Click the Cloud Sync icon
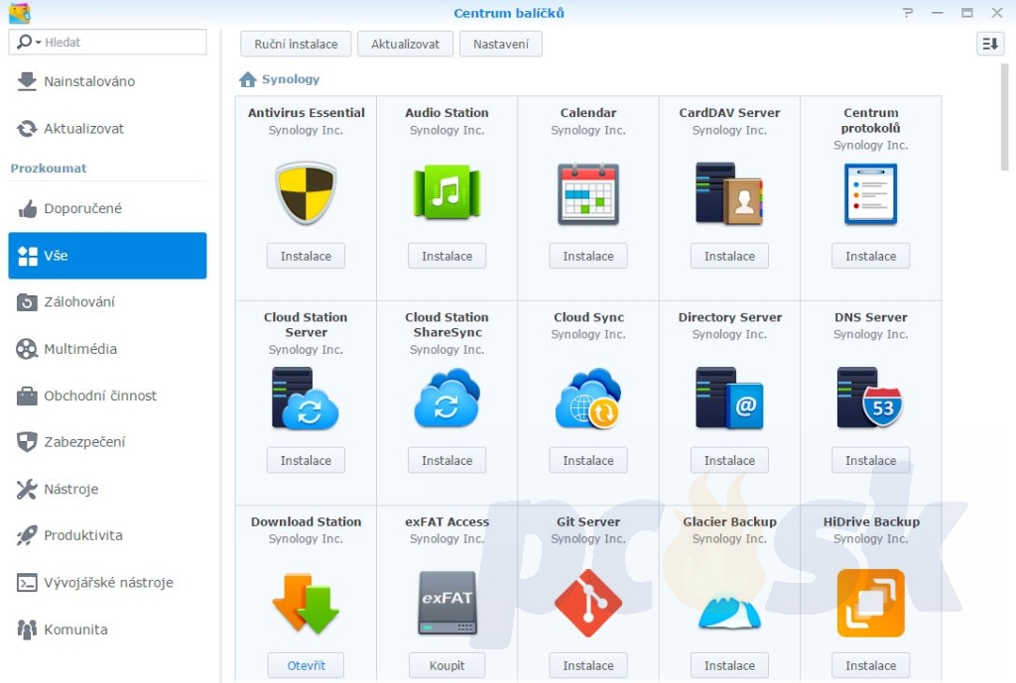 click(x=588, y=398)
